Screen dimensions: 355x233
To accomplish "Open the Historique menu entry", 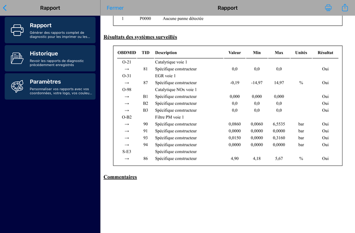I will point(50,58).
